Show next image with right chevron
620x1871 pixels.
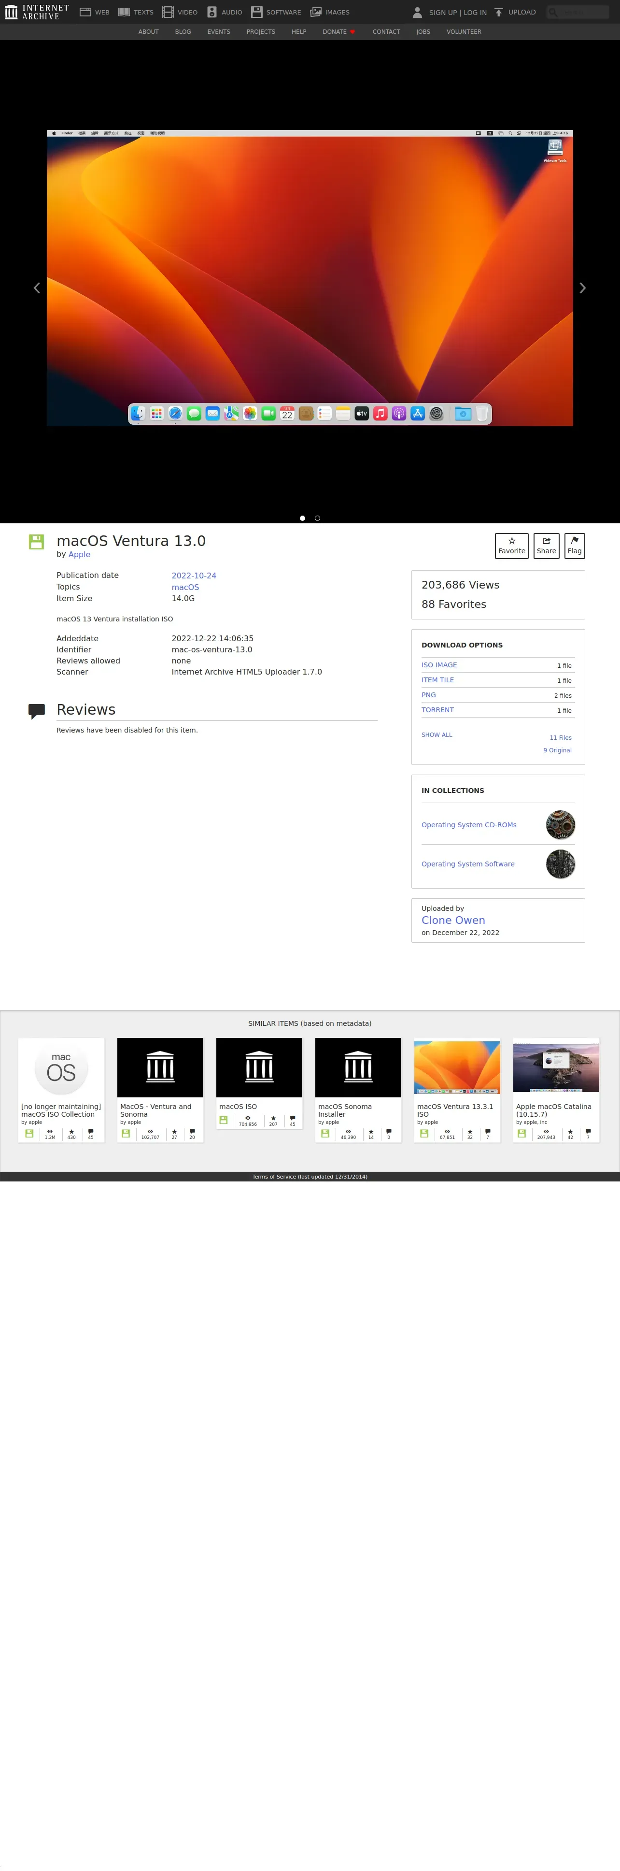click(582, 288)
